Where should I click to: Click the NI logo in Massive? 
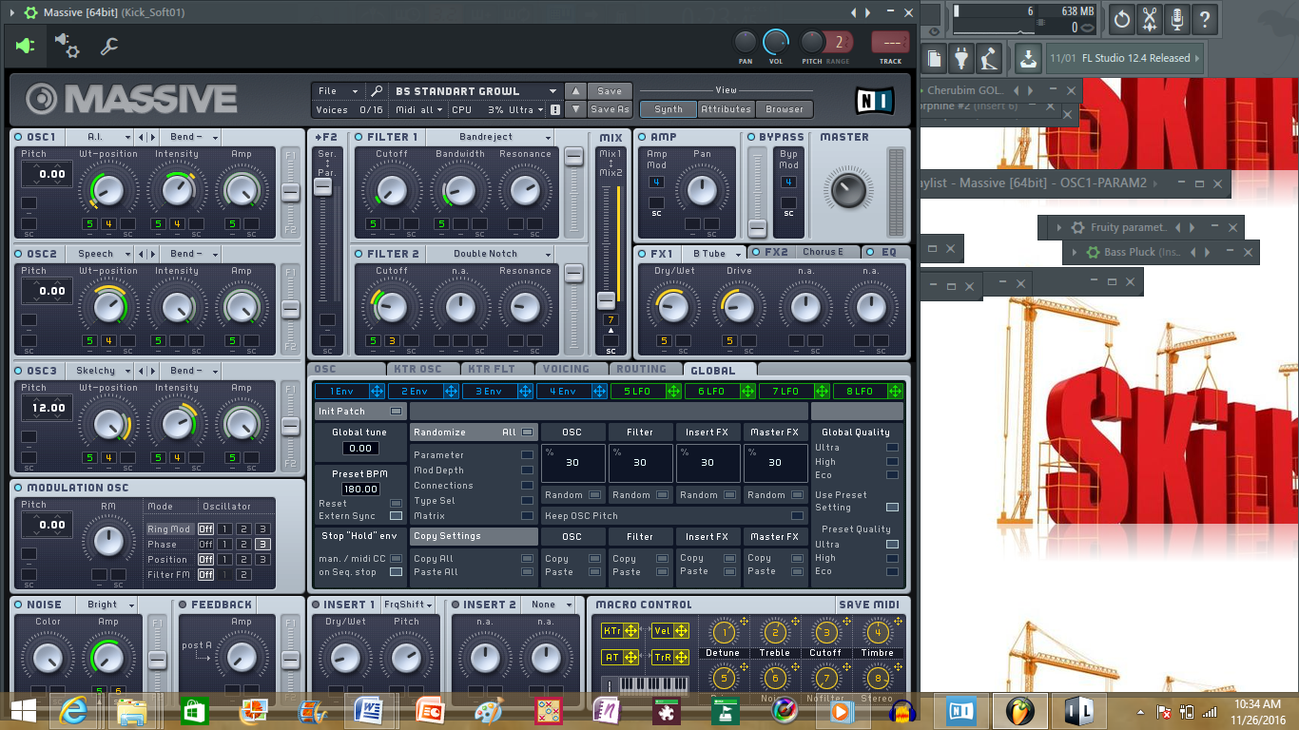(x=873, y=101)
